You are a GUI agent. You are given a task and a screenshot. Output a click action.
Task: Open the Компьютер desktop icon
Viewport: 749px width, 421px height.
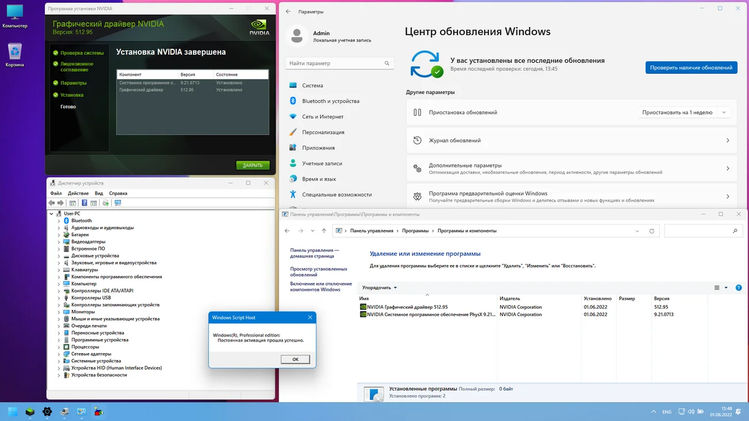pos(14,16)
